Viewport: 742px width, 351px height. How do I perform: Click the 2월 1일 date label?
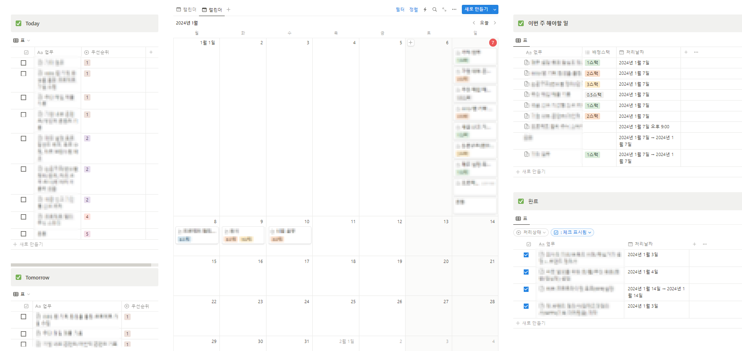coord(346,341)
